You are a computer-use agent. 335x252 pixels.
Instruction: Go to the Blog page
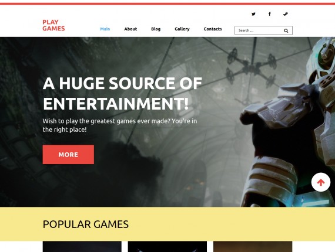[156, 29]
